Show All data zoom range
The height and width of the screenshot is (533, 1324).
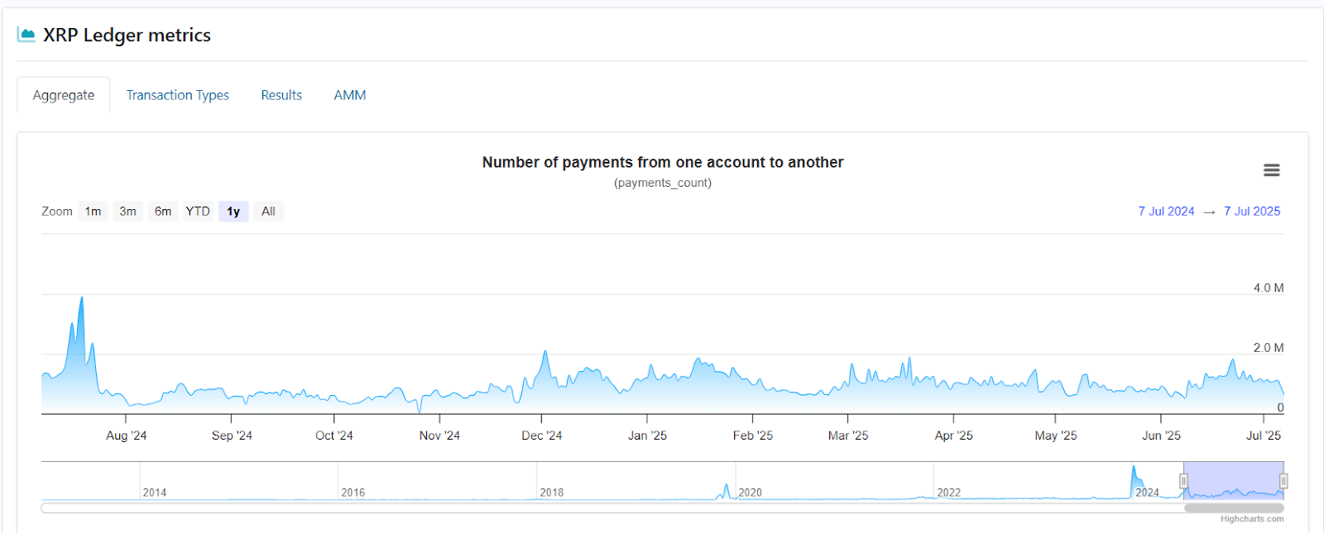point(268,212)
